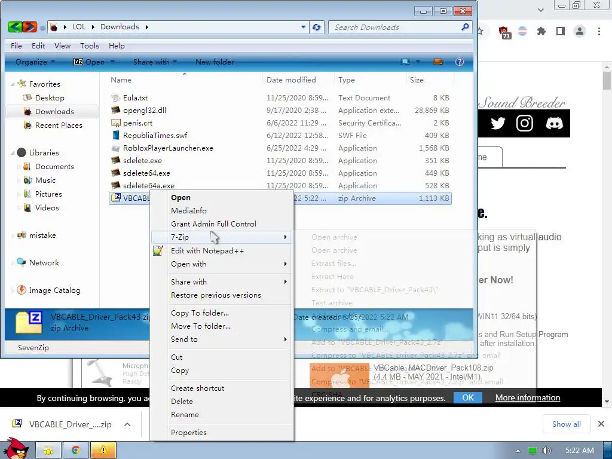Open the Tools menu
The image size is (612, 459).
tap(90, 45)
